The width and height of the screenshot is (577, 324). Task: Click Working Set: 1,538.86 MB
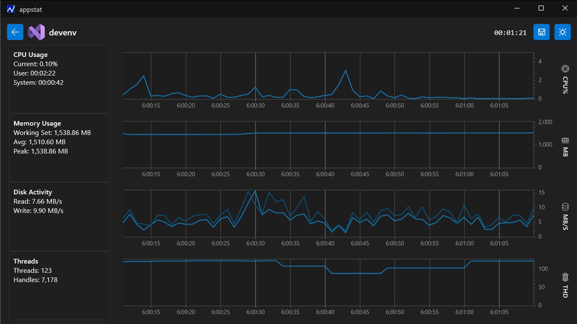point(52,133)
